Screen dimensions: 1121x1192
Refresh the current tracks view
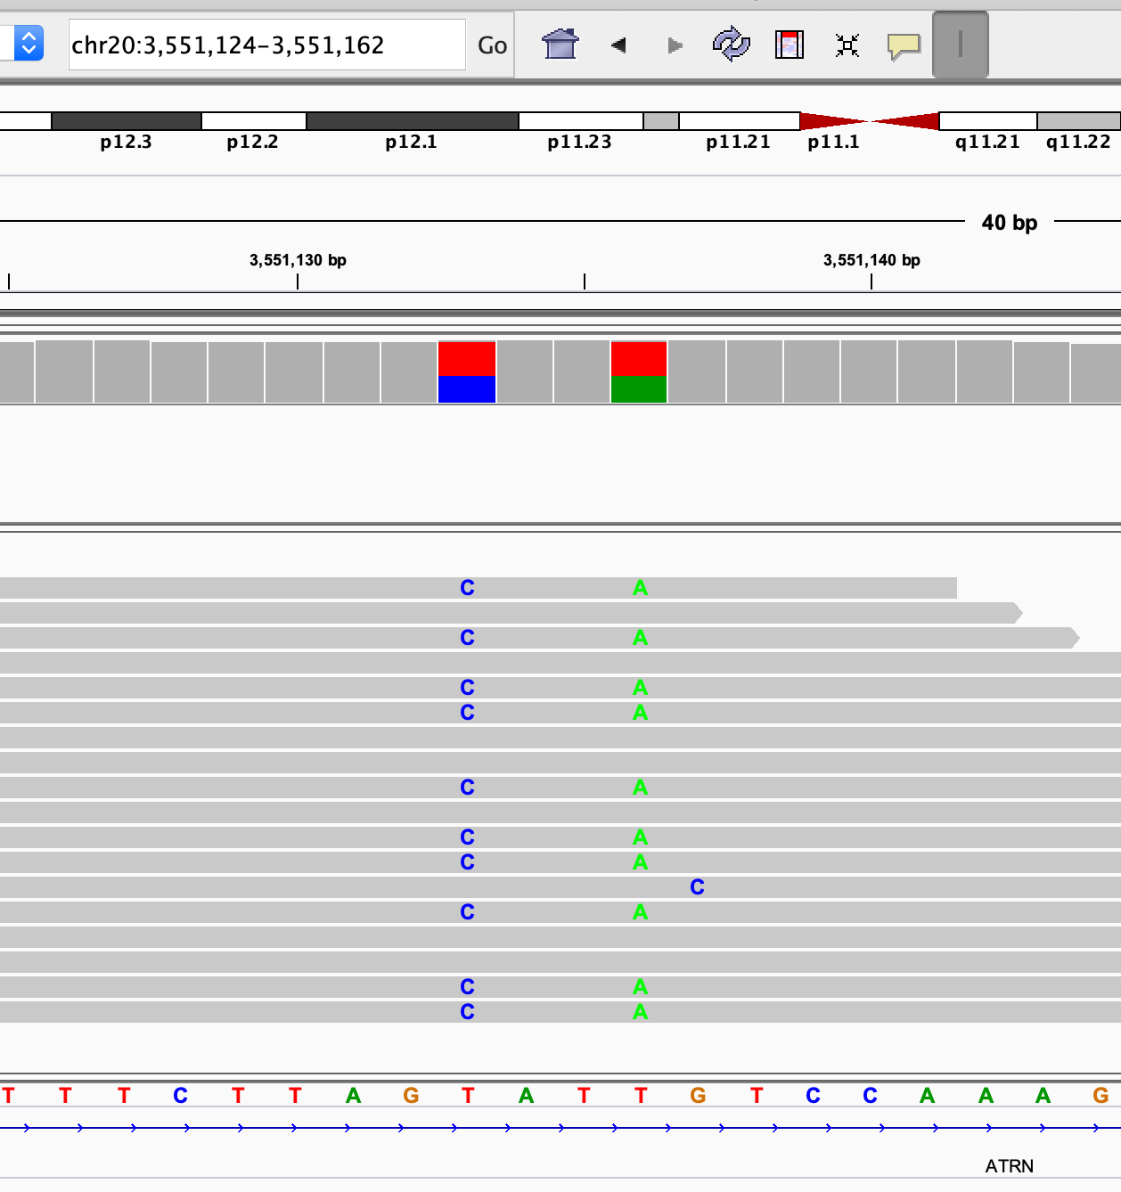pyautogui.click(x=730, y=45)
